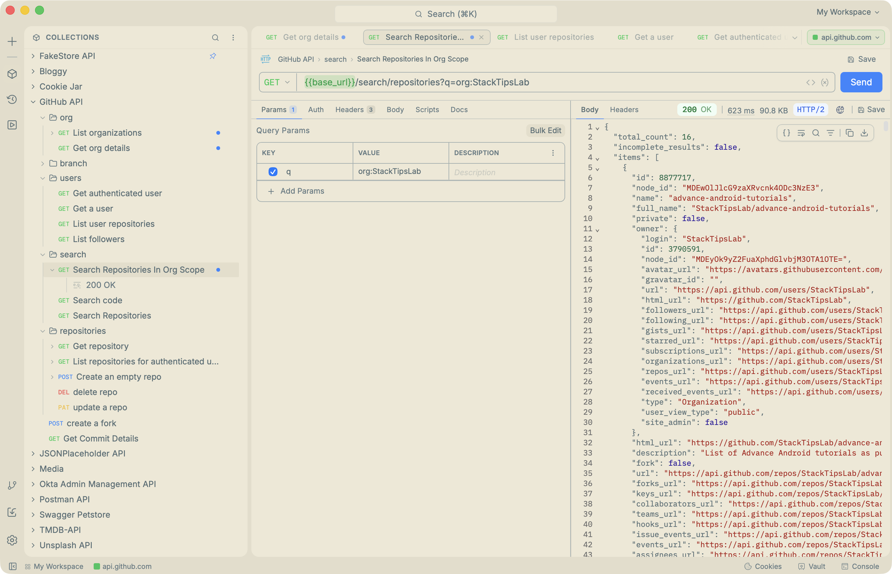
Task: Uncheck the q query parameter checkbox
Action: [x=273, y=171]
